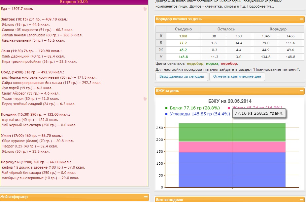Screen dimensions: 306x202
Task: Select the хлебцы цельнозерновые entry
Action: (x=40, y=178)
